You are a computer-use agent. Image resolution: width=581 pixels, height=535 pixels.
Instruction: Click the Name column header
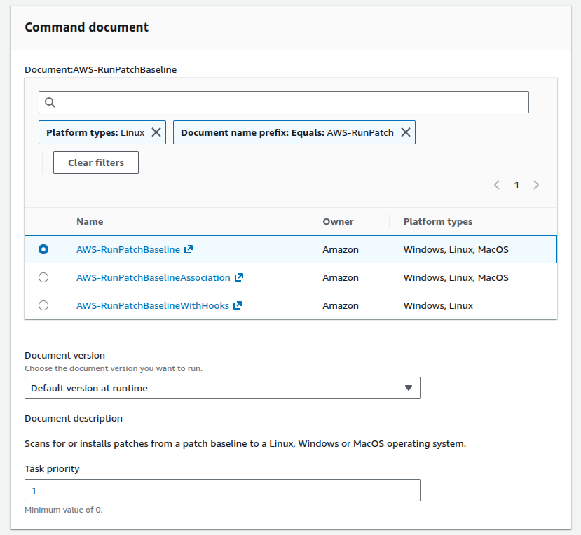pyautogui.click(x=90, y=221)
